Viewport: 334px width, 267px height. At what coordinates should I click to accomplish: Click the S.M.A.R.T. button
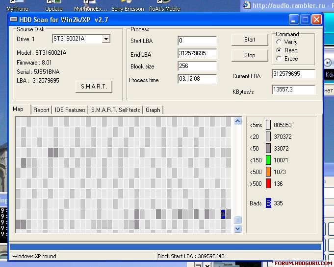pyautogui.click(x=94, y=87)
